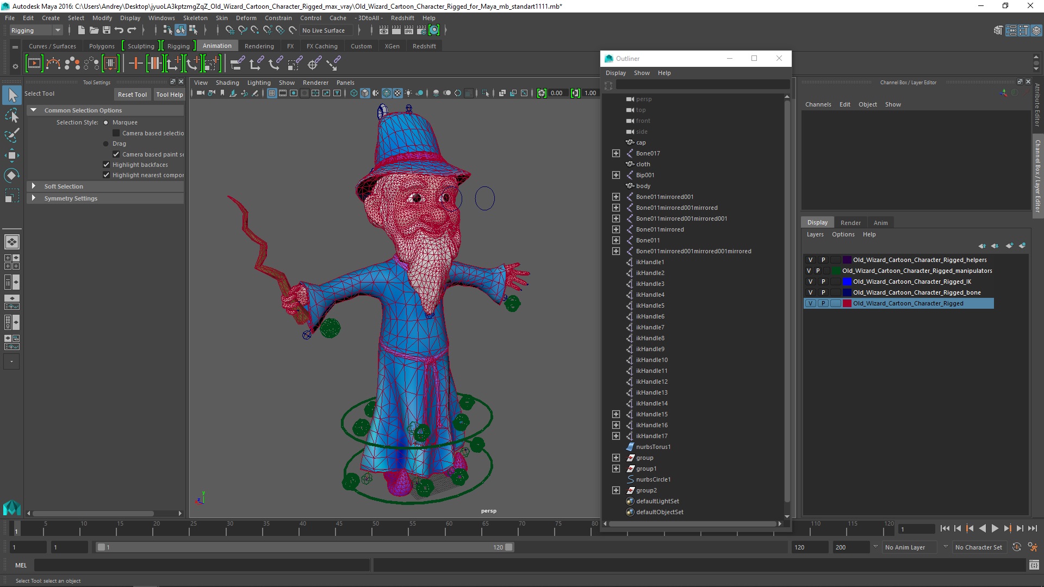Click the Undo arrow icon
This screenshot has width=1044, height=587.
click(119, 30)
